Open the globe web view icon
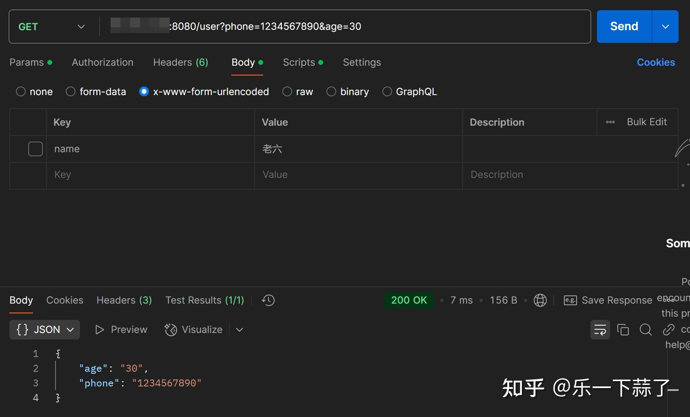 coord(540,300)
